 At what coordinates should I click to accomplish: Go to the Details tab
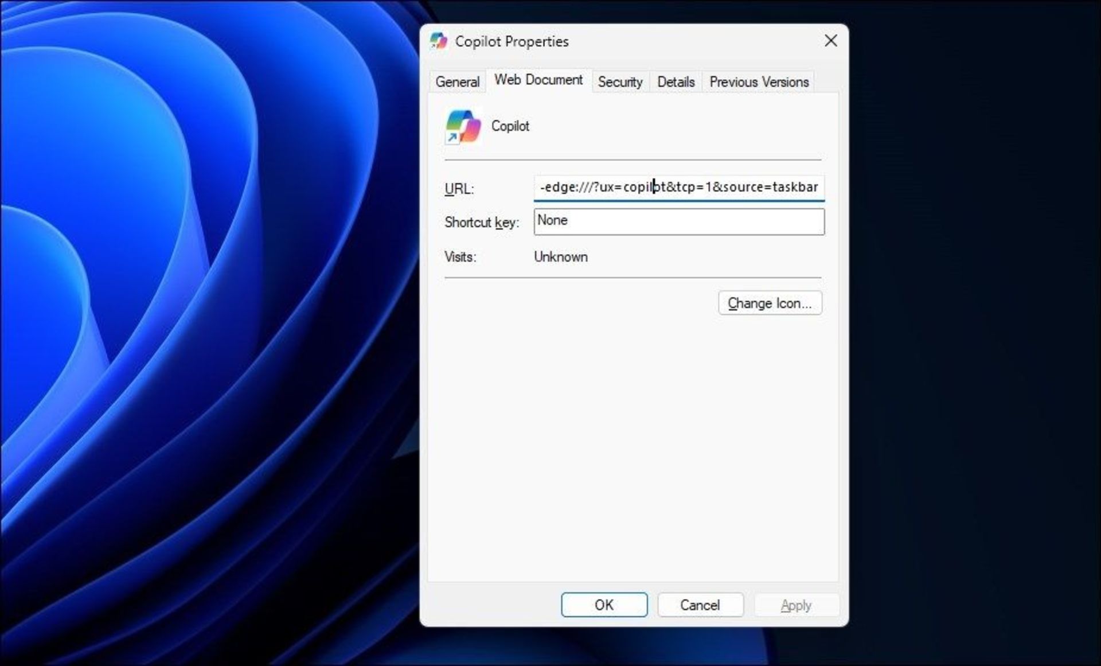(x=676, y=82)
